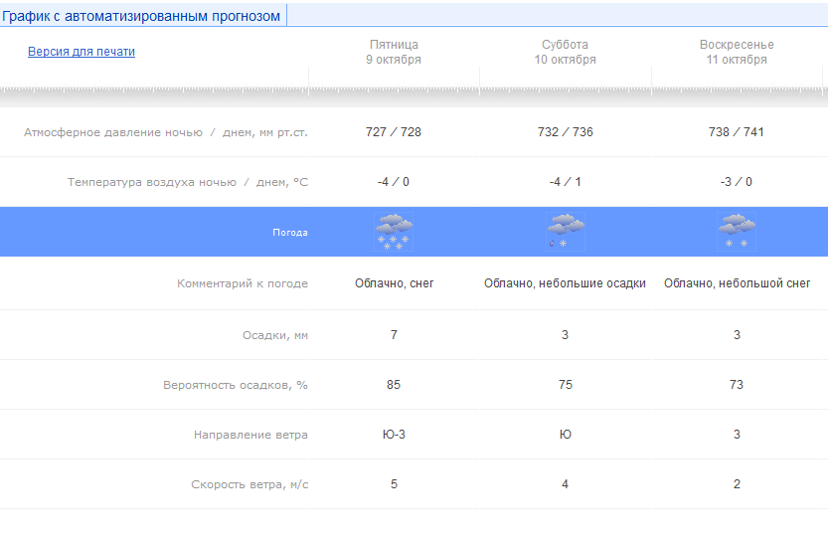This screenshot has height=544, width=828.
Task: Click the 'Атмосферное давление' row label
Action: pyautogui.click(x=166, y=132)
